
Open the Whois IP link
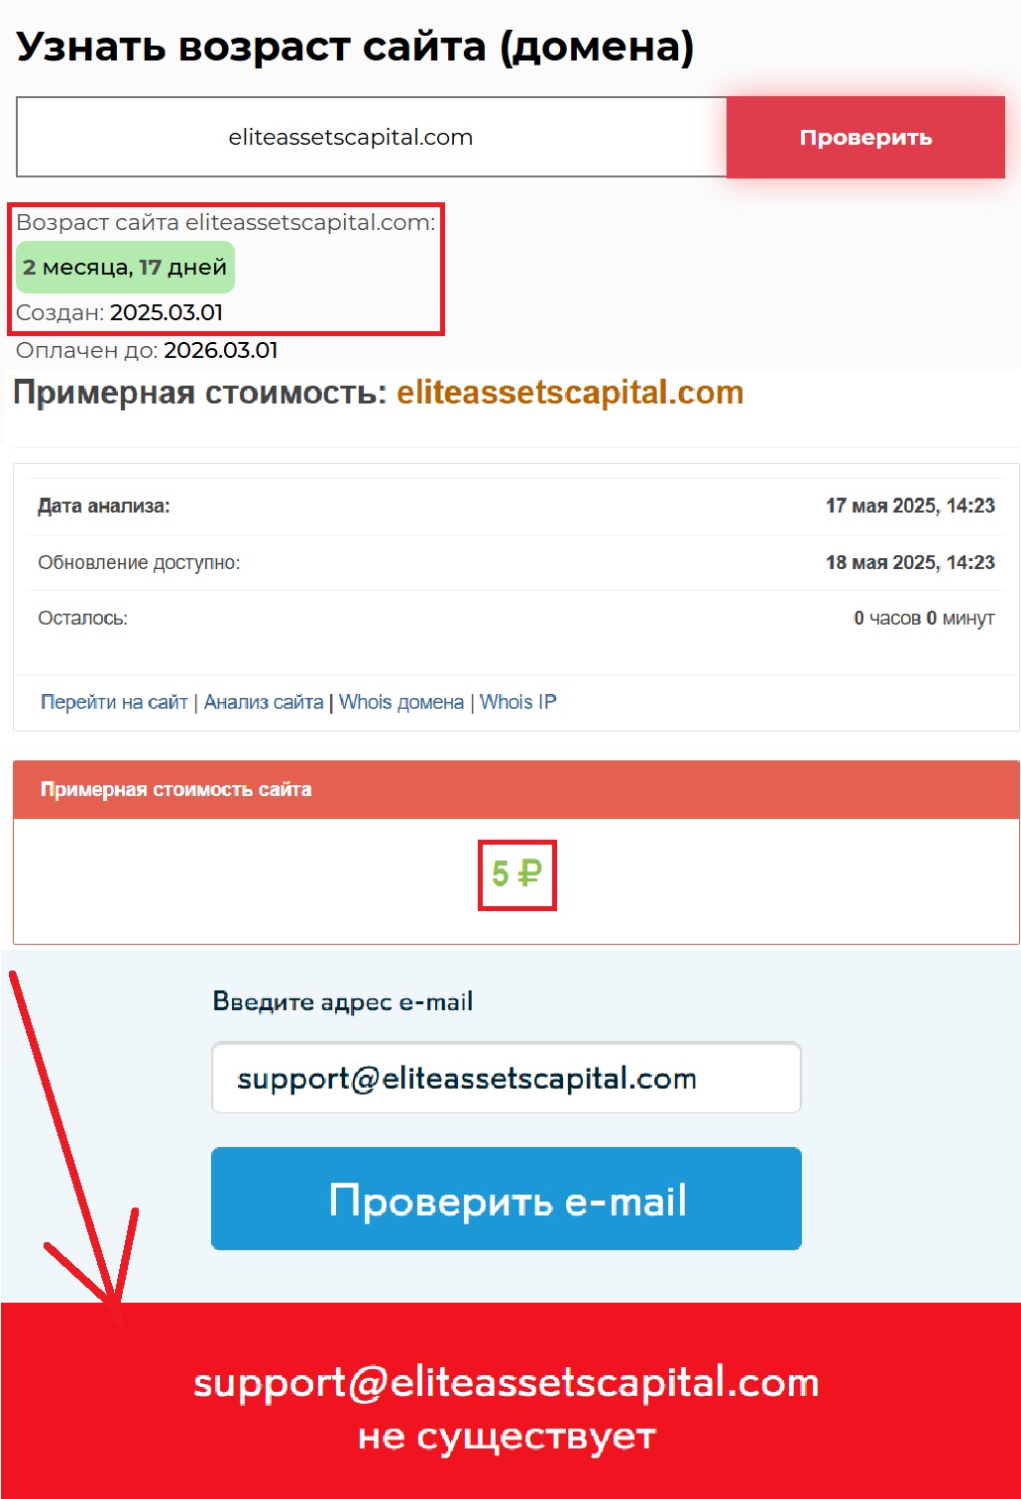pos(518,702)
